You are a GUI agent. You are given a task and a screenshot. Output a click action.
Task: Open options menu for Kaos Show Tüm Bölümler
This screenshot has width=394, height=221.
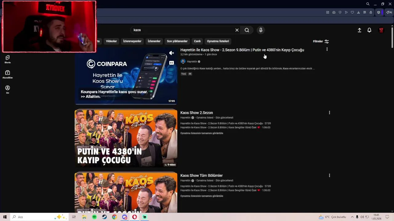tap(329, 176)
